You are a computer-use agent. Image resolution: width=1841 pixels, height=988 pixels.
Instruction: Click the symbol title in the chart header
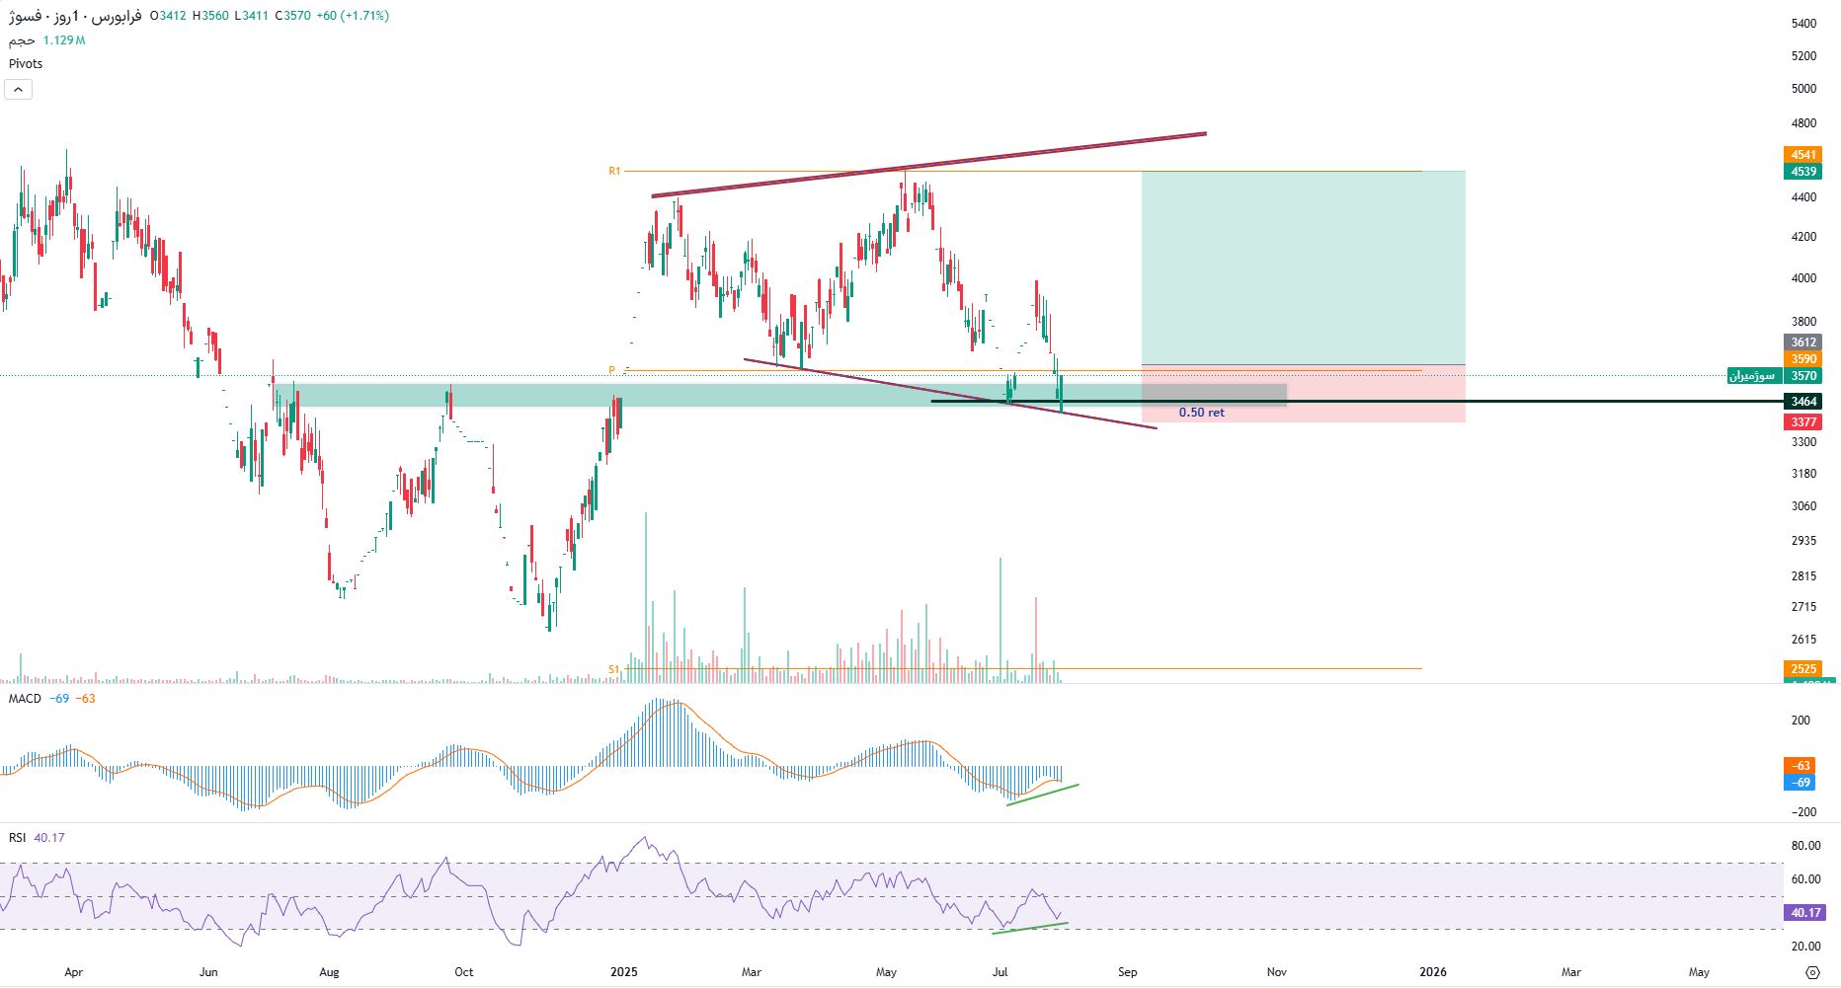(x=75, y=16)
